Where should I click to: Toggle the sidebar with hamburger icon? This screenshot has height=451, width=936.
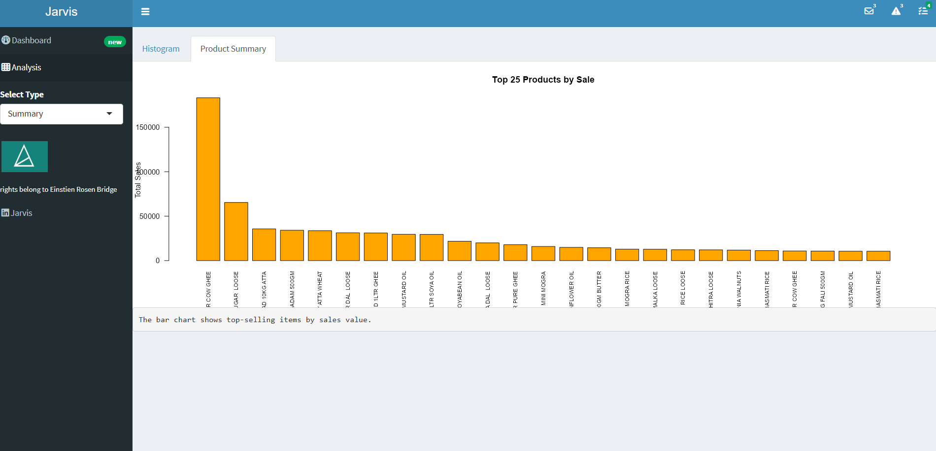(145, 12)
